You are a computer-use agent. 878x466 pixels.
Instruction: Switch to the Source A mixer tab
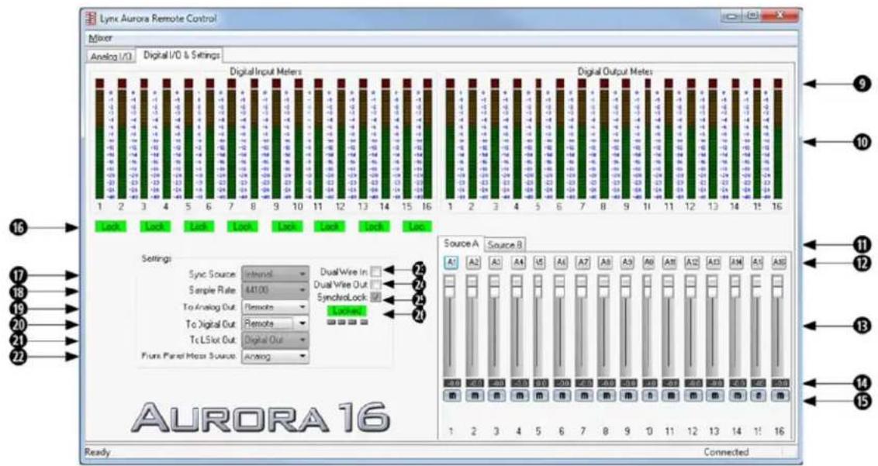461,243
